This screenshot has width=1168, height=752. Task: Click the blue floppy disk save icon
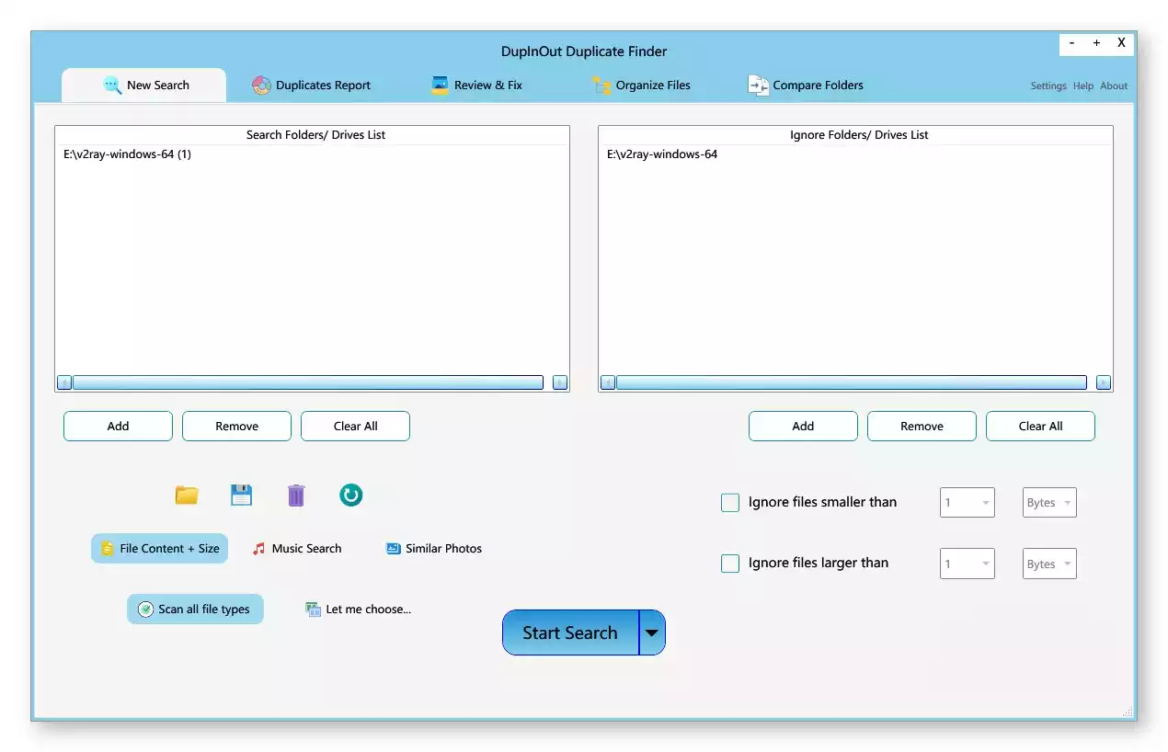click(241, 496)
